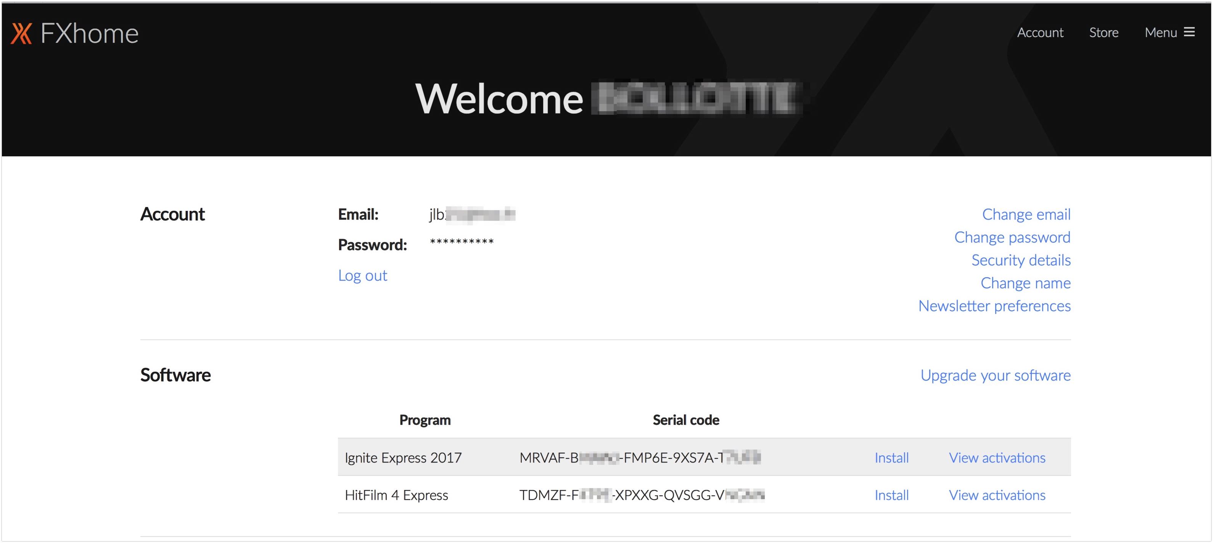Screen dimensions: 1213x543
Task: Install HitFilm 4 Express
Action: coord(891,495)
